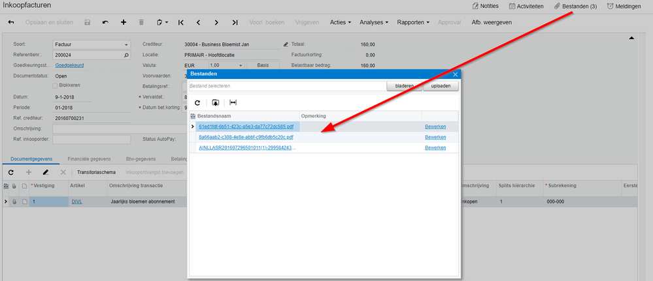The image size is (653, 281).
Task: Open the Acties dropdown menu
Action: 341,22
